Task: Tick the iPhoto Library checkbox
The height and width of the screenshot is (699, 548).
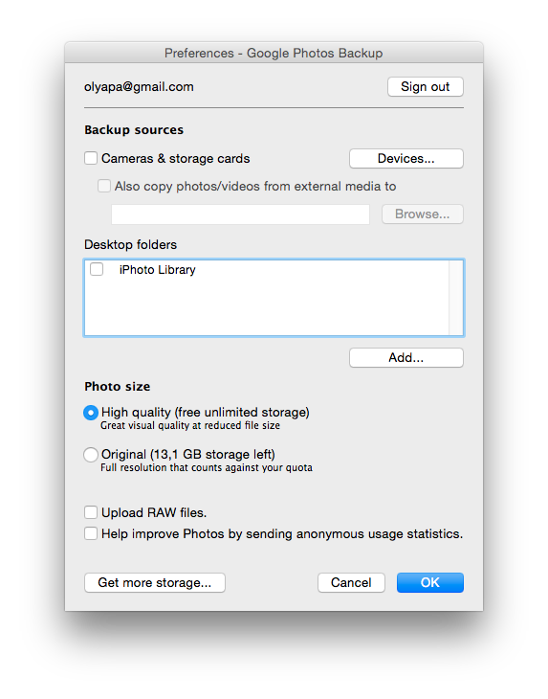Action: pyautogui.click(x=97, y=269)
